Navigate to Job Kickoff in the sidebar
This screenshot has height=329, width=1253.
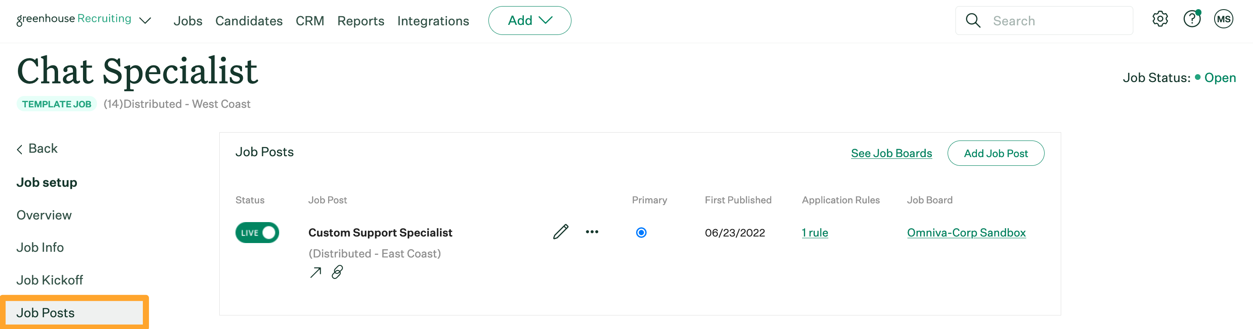tap(49, 279)
